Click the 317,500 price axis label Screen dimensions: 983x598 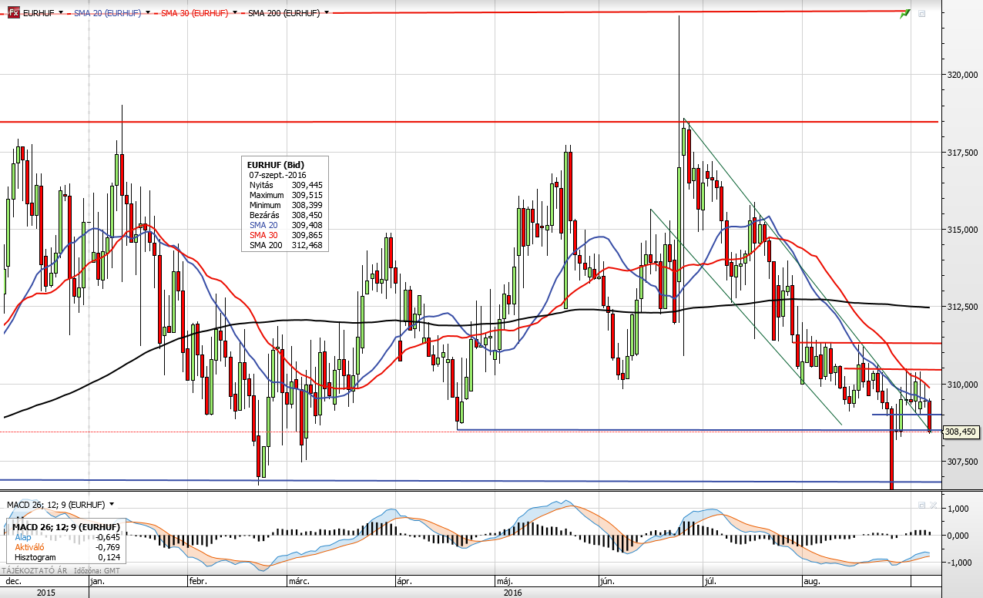(962, 153)
